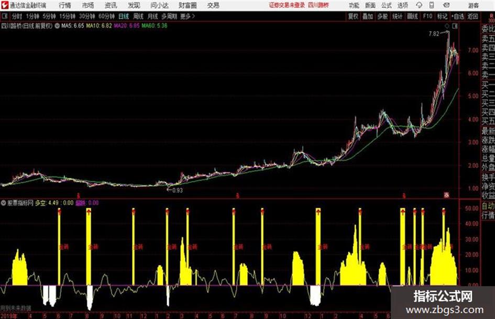Switch to 15分钟 period

pyautogui.click(x=67, y=16)
